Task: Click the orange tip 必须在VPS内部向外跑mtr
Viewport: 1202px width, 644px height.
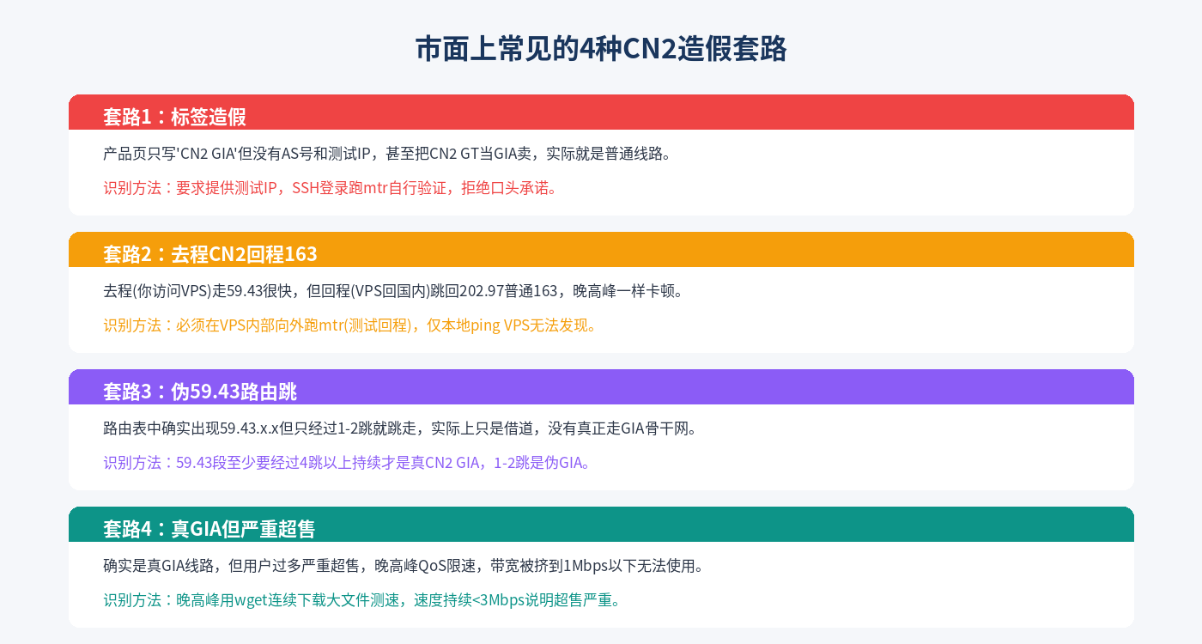Action: (349, 325)
